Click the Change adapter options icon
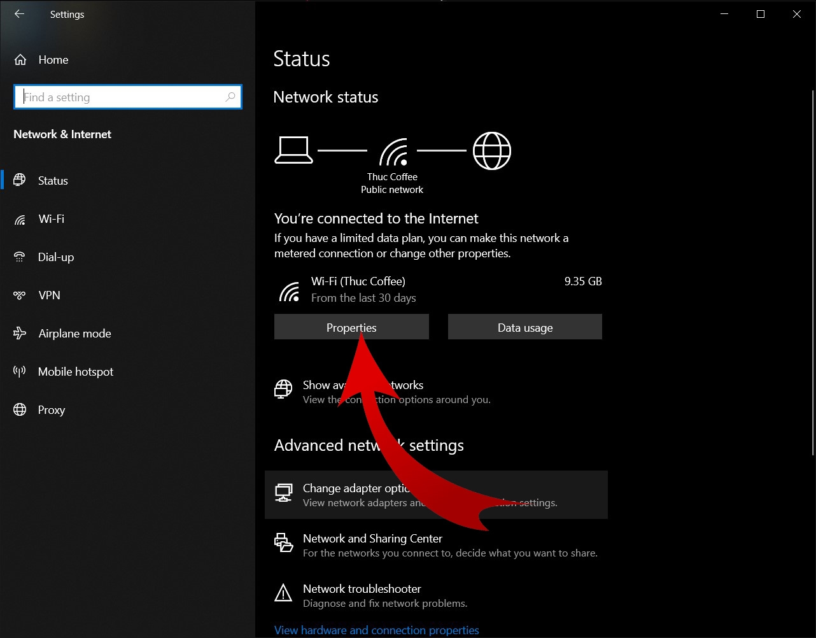 point(283,492)
